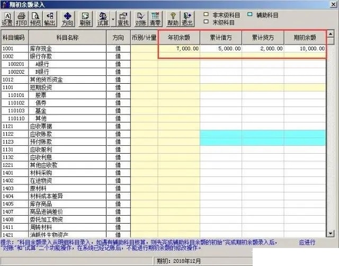
Task: Click the 币别/计量 column header
Action: (144, 38)
